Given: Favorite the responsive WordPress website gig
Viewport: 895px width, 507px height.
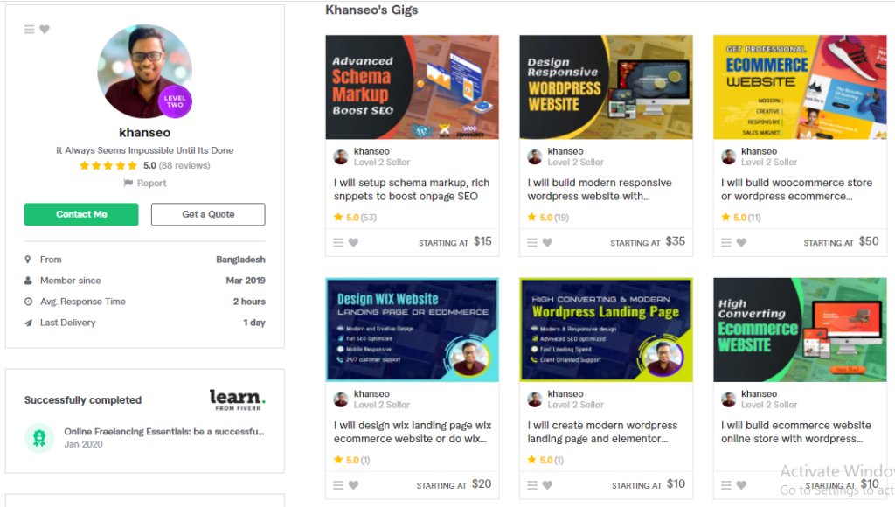Looking at the screenshot, I should coord(547,243).
